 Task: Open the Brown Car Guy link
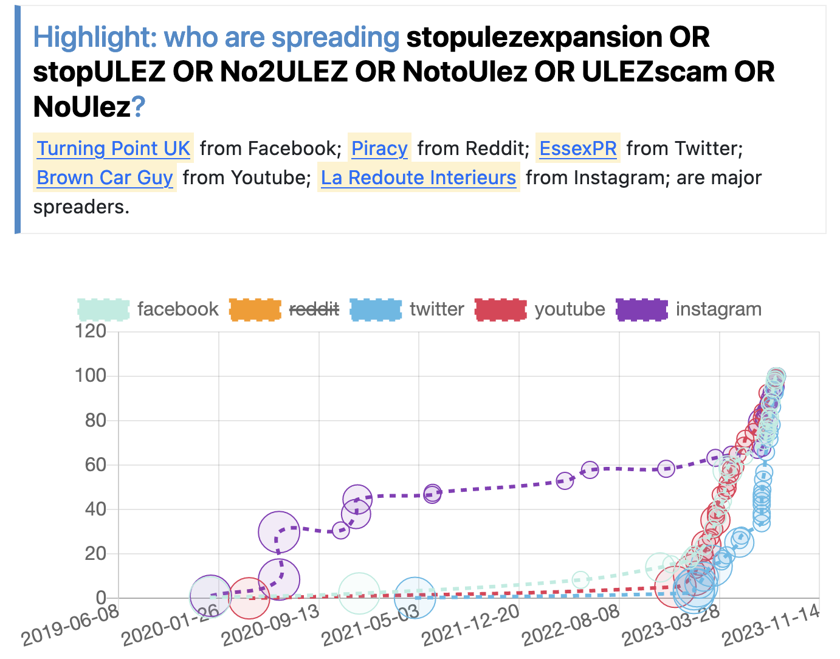click(105, 178)
